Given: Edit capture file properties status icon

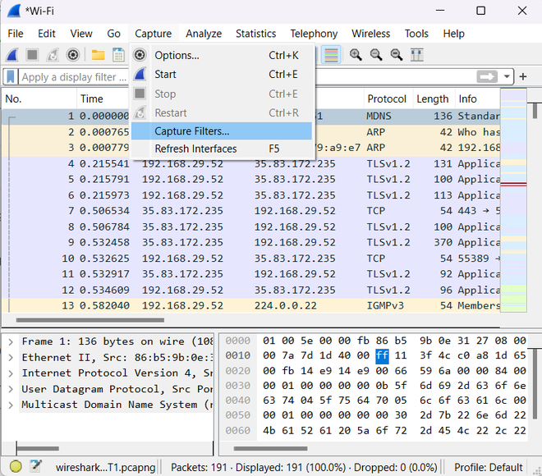Looking at the screenshot, I should [35, 466].
